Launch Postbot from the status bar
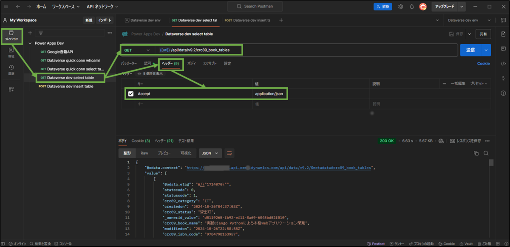 pos(376,244)
